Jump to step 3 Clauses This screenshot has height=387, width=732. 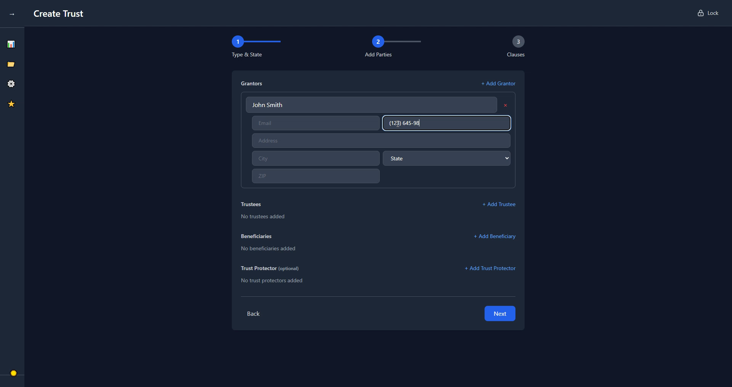[x=518, y=42]
